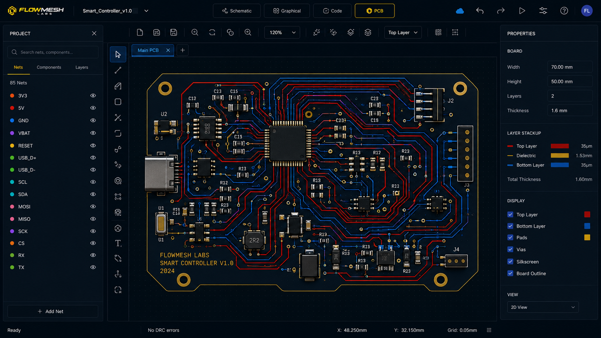Click the first zoom magnifier icon

tap(195, 32)
